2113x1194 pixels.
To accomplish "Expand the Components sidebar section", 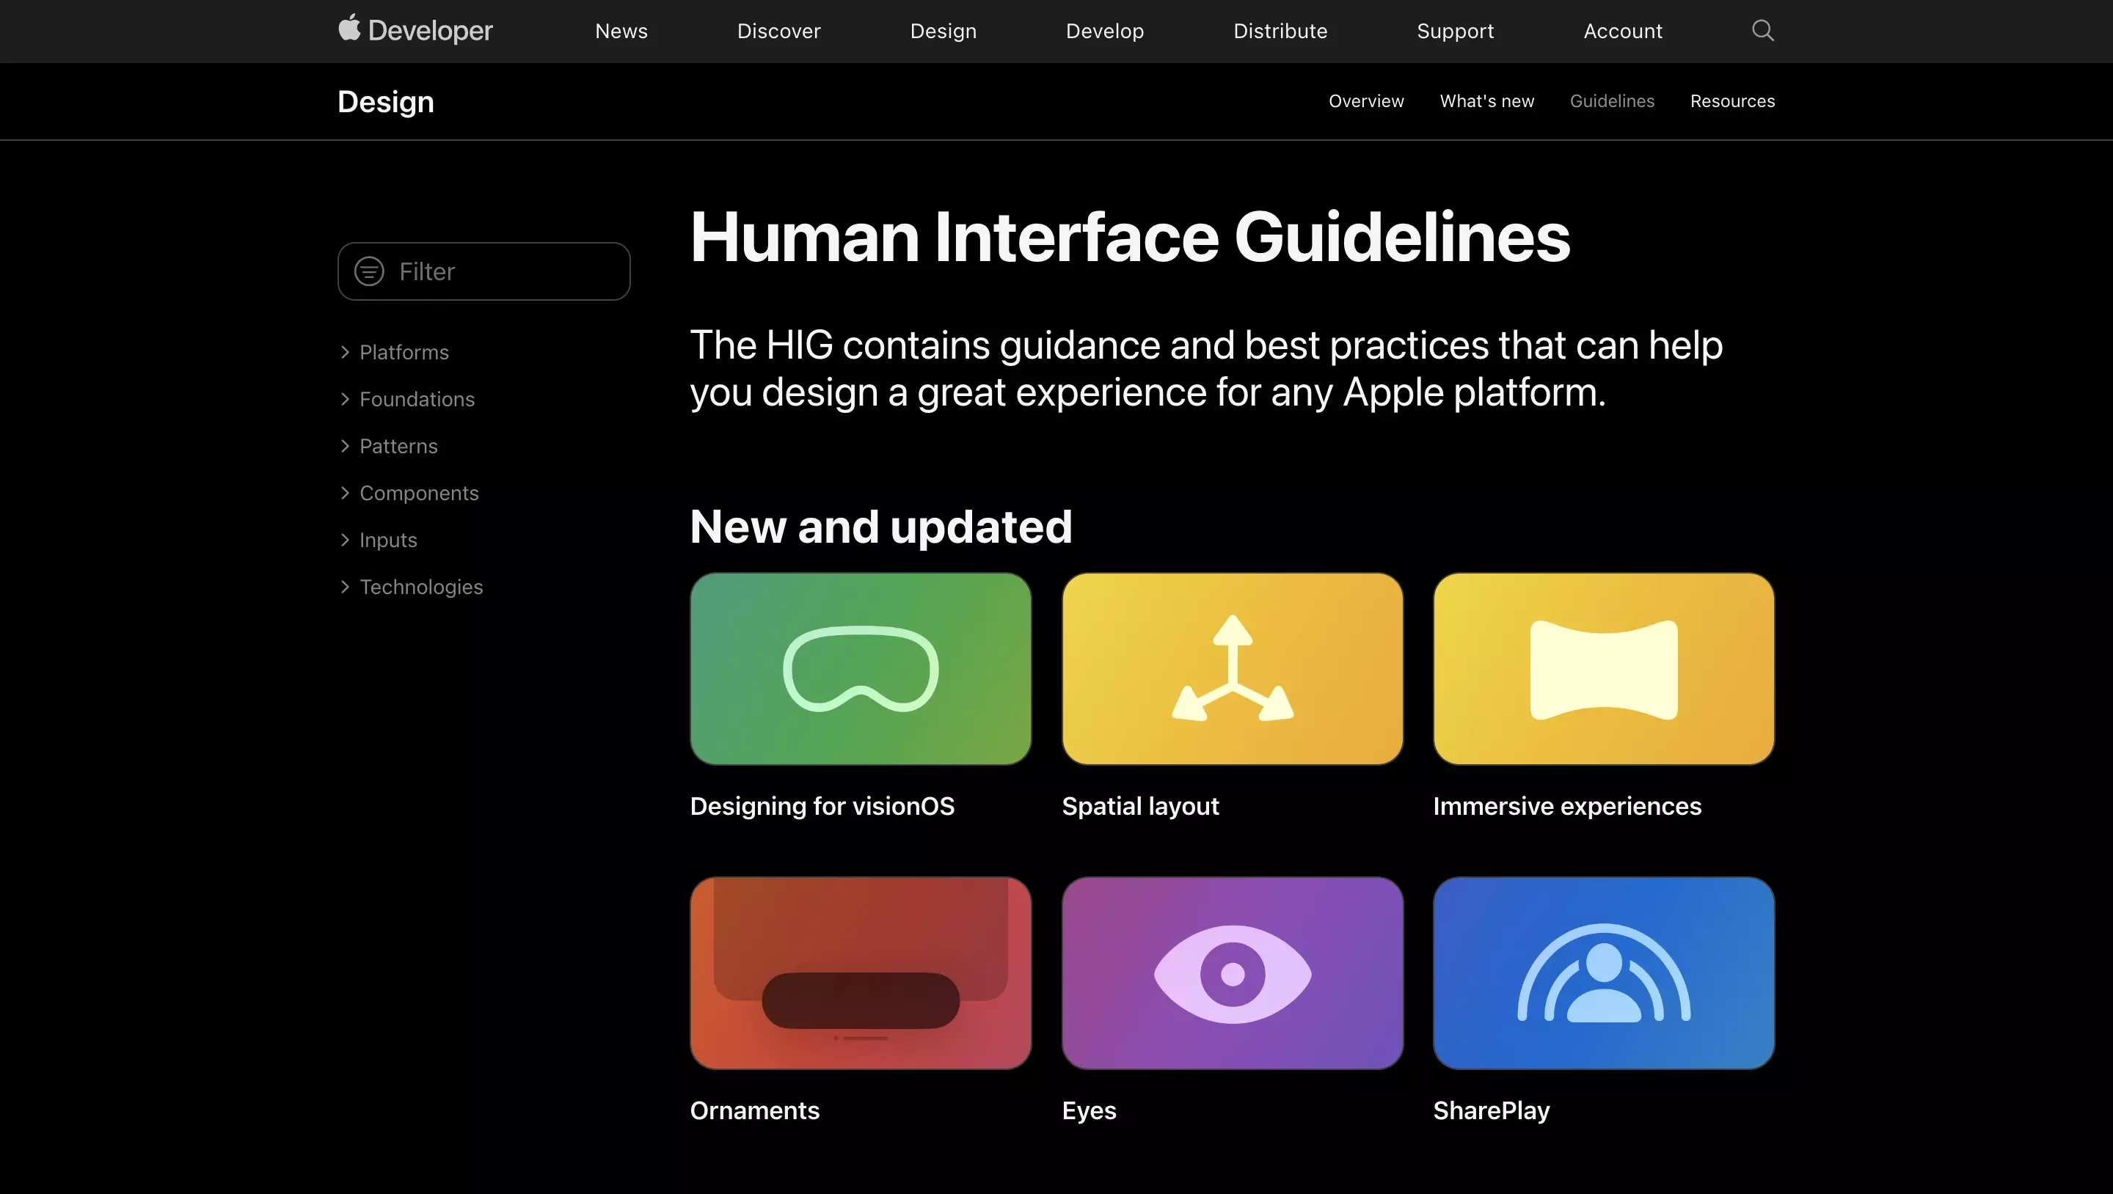I will (x=344, y=494).
